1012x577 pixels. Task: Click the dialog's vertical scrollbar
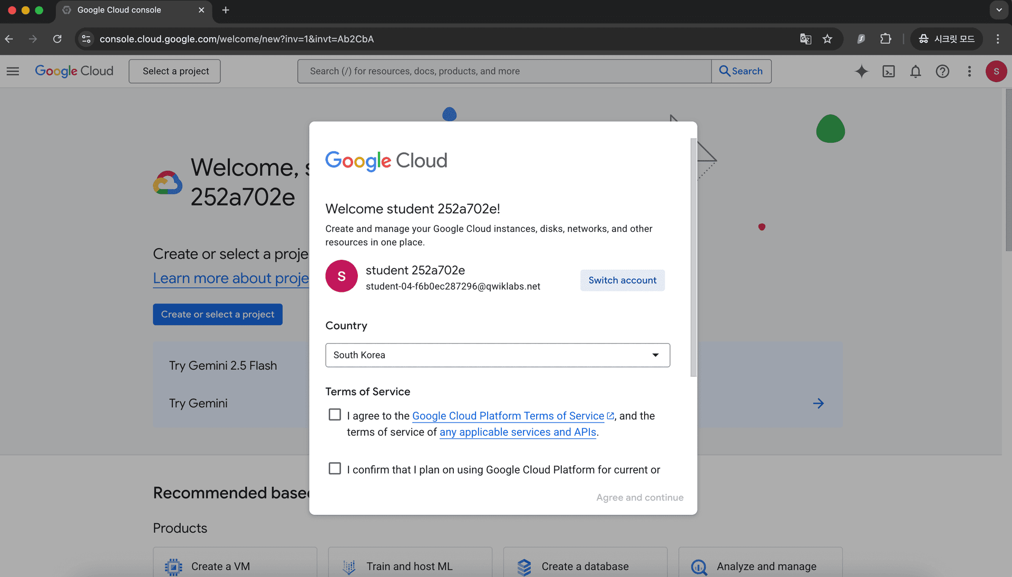[694, 257]
